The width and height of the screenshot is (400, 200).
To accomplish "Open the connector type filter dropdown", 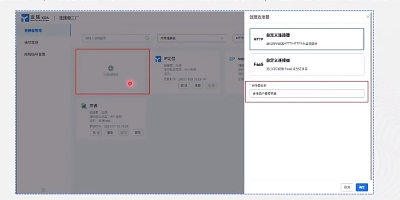I will click(x=192, y=38).
